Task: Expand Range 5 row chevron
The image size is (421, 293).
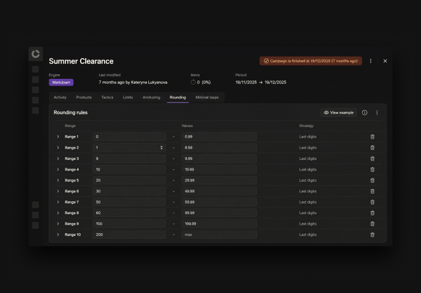Action: tap(58, 181)
